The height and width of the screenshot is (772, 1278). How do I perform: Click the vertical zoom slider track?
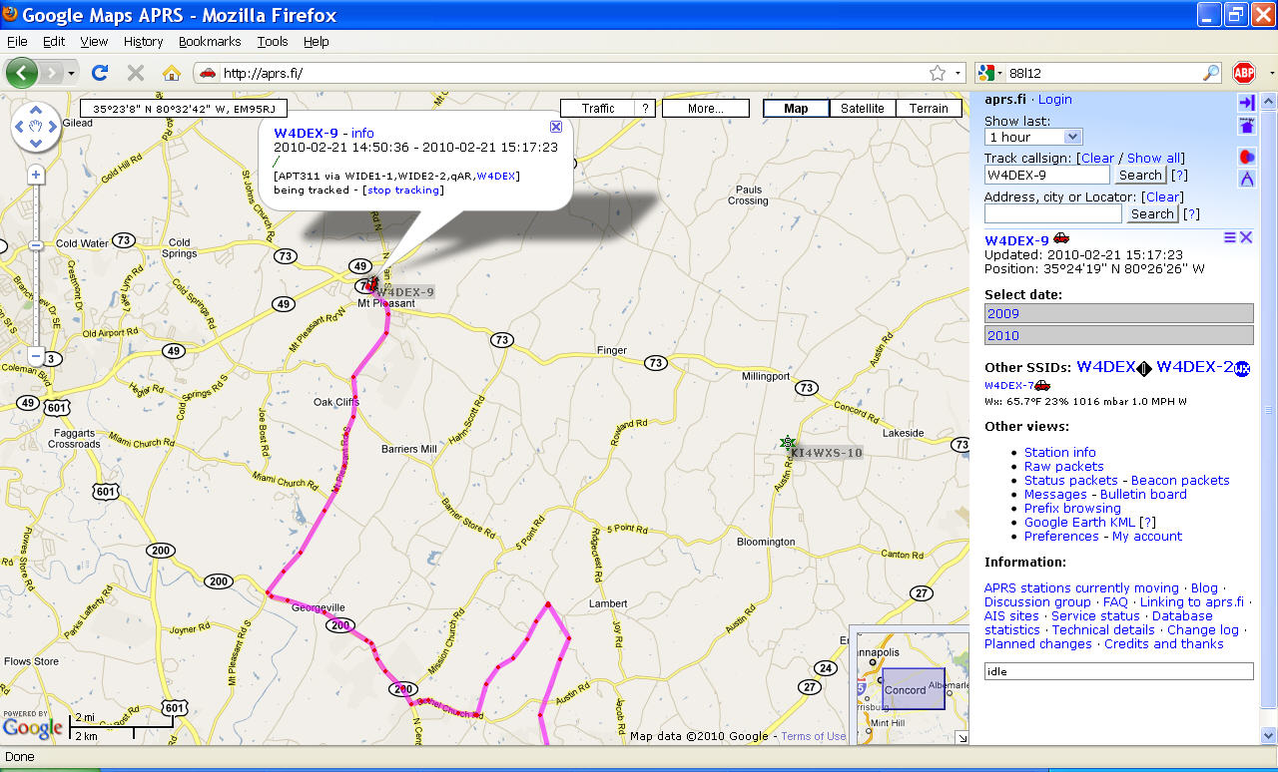pyautogui.click(x=36, y=265)
